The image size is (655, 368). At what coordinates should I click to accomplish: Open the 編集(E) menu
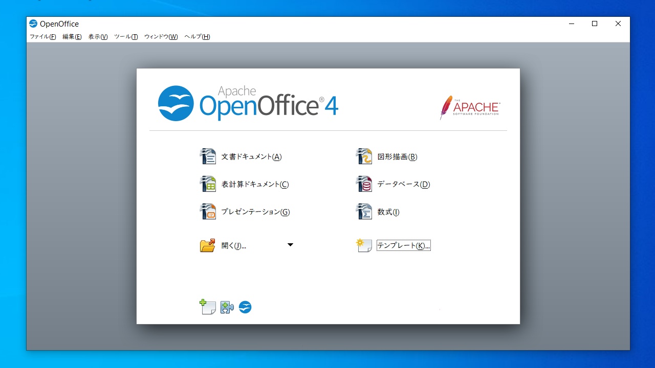point(72,37)
